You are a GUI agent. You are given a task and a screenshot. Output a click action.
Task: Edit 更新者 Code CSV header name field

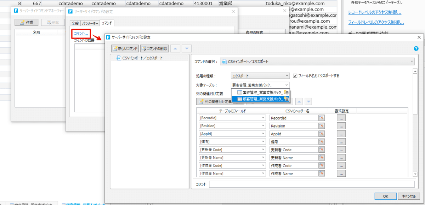pos(294,150)
